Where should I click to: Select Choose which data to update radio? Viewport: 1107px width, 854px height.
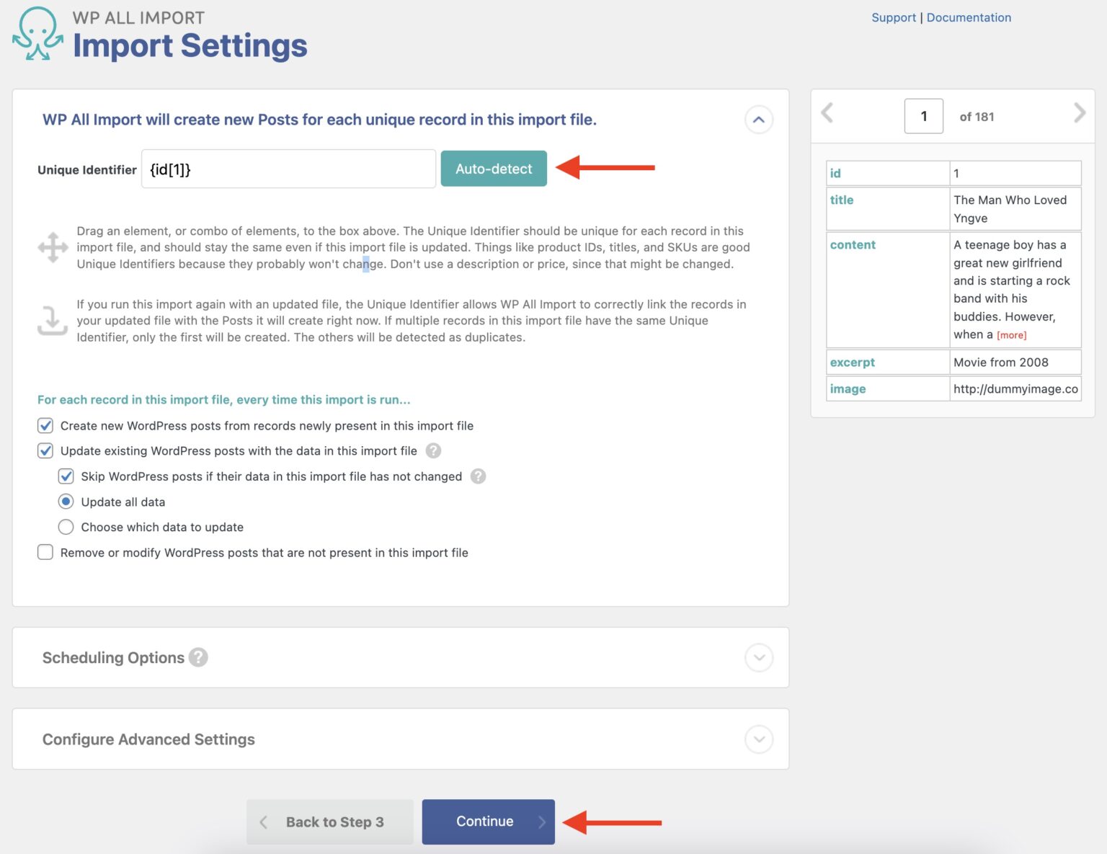(66, 528)
